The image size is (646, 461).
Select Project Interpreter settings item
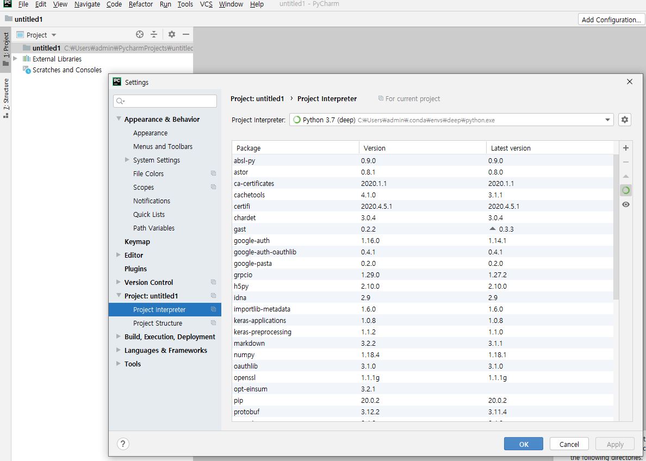pyautogui.click(x=165, y=310)
